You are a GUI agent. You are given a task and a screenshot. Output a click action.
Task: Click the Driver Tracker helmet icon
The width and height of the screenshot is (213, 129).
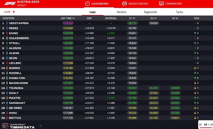[x=124, y=4]
